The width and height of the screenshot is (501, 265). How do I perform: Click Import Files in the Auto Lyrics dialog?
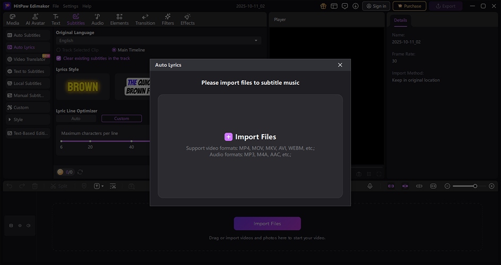(x=250, y=137)
